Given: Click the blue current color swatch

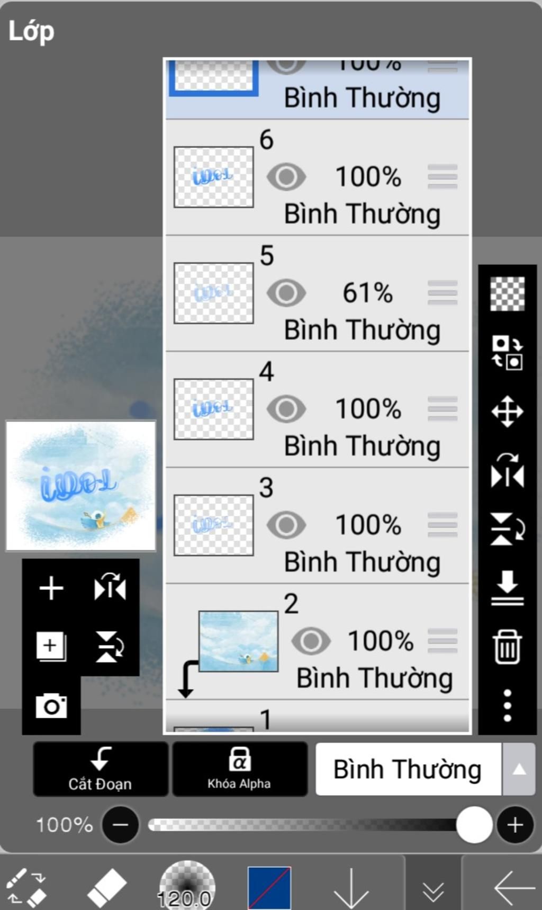Looking at the screenshot, I should click(269, 888).
